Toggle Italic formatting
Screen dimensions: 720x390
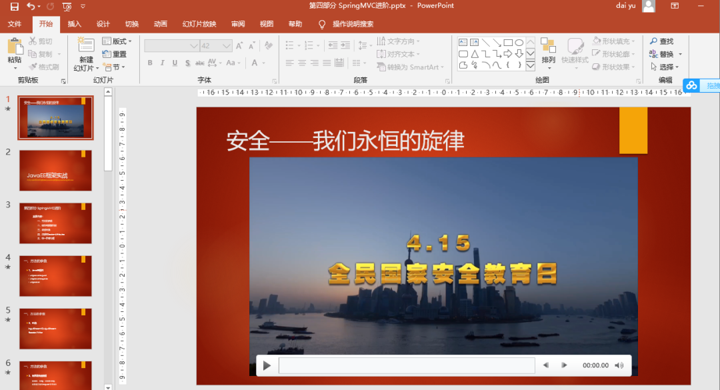click(x=163, y=63)
